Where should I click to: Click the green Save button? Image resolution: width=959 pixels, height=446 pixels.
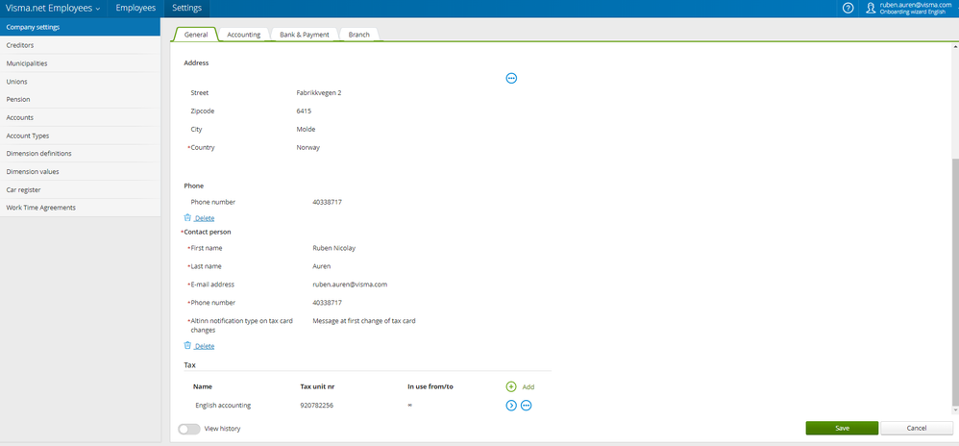pyautogui.click(x=842, y=429)
